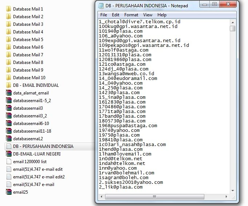Screen dimensions: 248x206
Task: Select the file name email(51)4.747 e-mail
Action: click(x=33, y=185)
